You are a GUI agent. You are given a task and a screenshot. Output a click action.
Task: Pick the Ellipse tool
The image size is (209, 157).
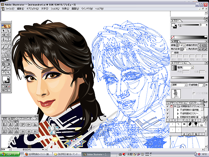(4, 43)
